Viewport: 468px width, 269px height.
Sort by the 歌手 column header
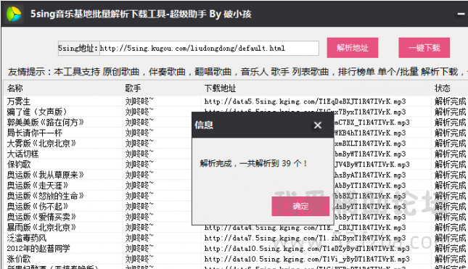[133, 88]
